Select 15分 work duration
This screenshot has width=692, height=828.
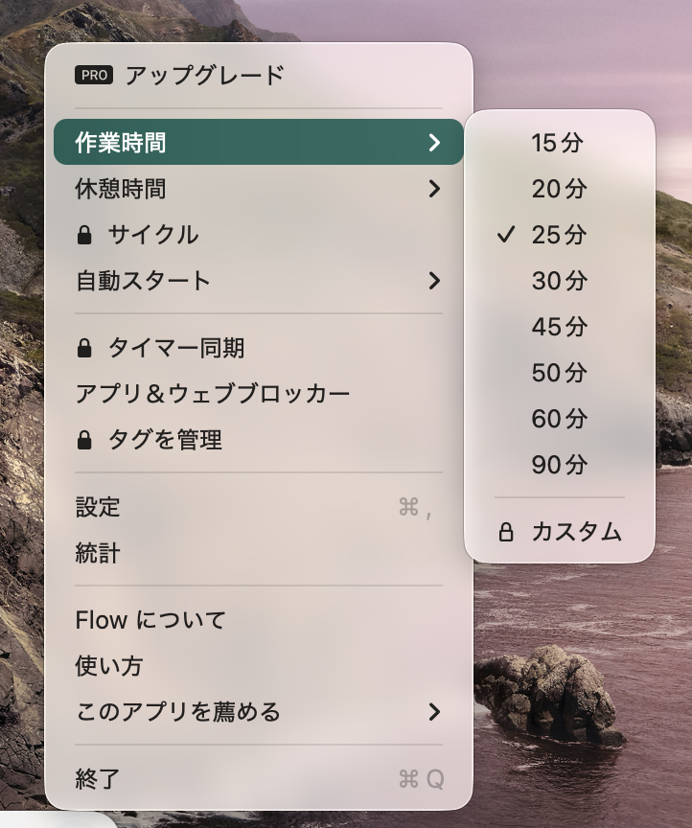pos(560,143)
